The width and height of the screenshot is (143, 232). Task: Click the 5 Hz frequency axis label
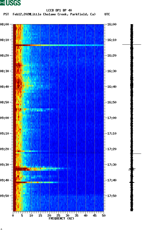pyautogui.click(x=22, y=216)
